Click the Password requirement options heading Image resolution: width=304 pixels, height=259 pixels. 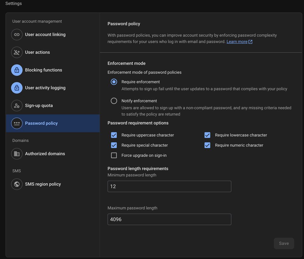click(x=138, y=123)
